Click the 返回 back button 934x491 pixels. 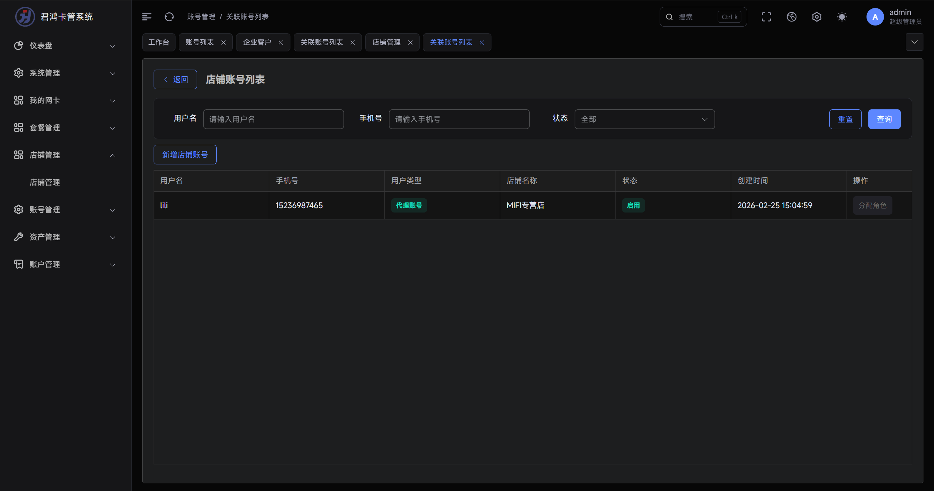point(175,79)
